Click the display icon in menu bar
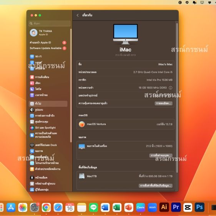This screenshot has width=216, height=216. 202,2
